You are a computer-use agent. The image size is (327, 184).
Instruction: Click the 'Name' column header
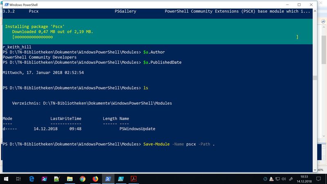click(x=124, y=119)
